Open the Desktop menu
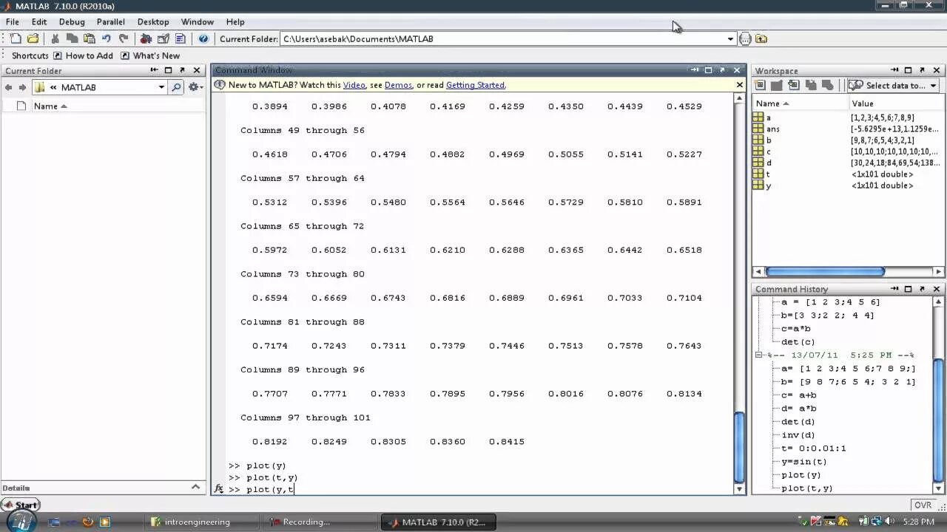Screen dimensions: 947x532 [153, 21]
